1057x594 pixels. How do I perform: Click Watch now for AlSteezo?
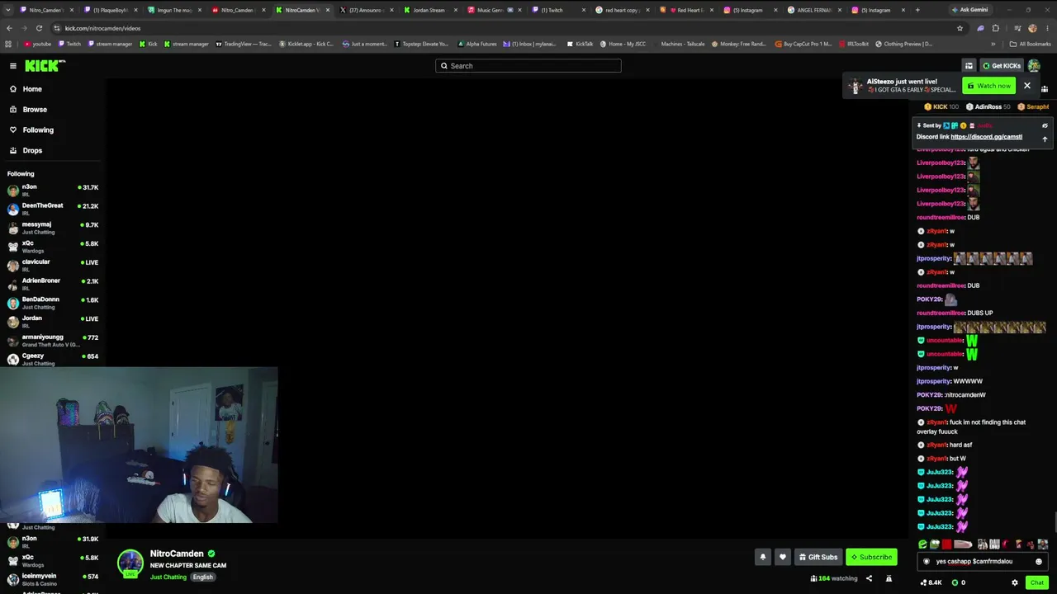tap(988, 86)
